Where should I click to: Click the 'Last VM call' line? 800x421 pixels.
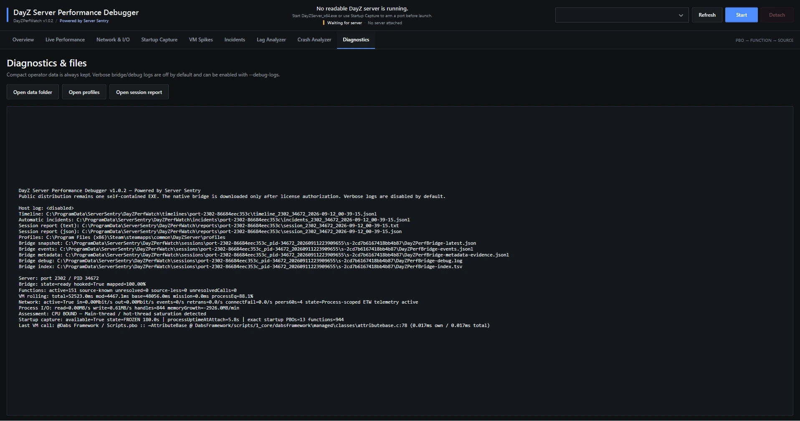tap(254, 325)
